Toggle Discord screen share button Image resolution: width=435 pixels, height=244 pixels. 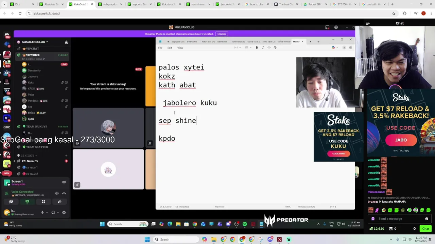(x=27, y=202)
